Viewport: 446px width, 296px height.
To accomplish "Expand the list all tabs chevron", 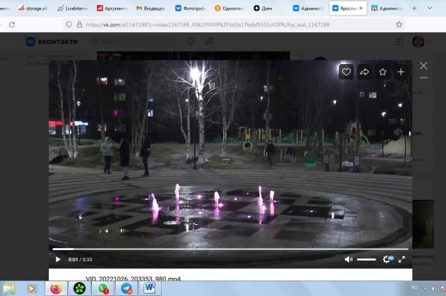I will point(430,8).
